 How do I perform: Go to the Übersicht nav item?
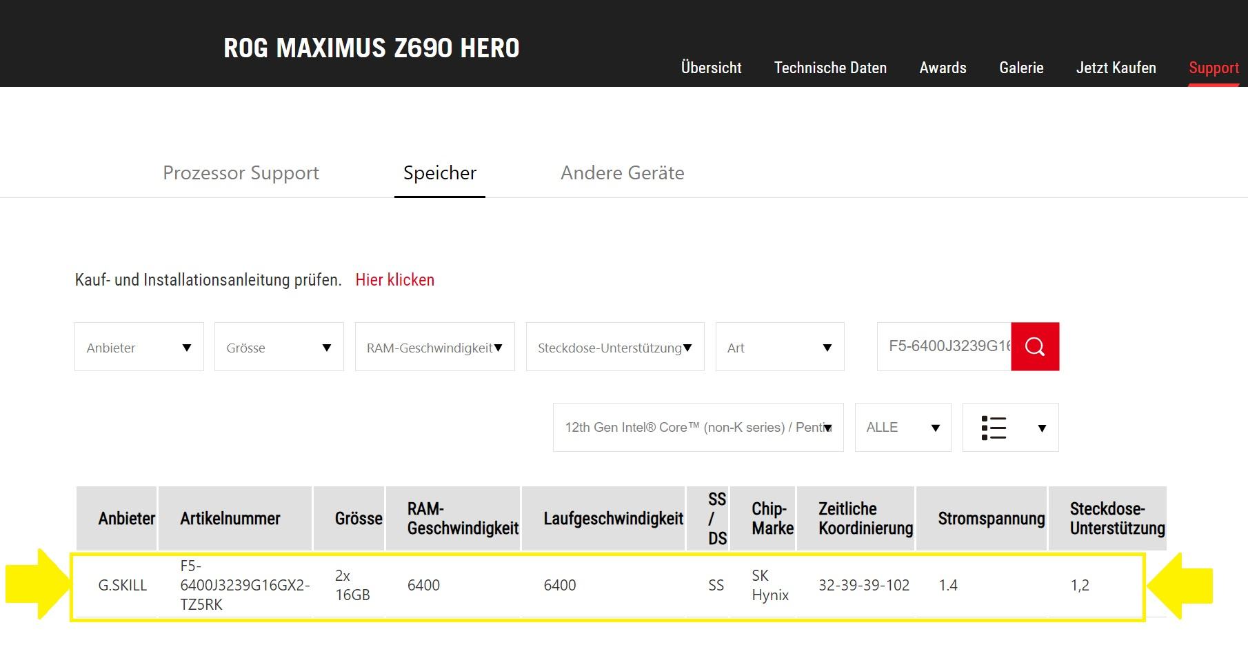711,68
